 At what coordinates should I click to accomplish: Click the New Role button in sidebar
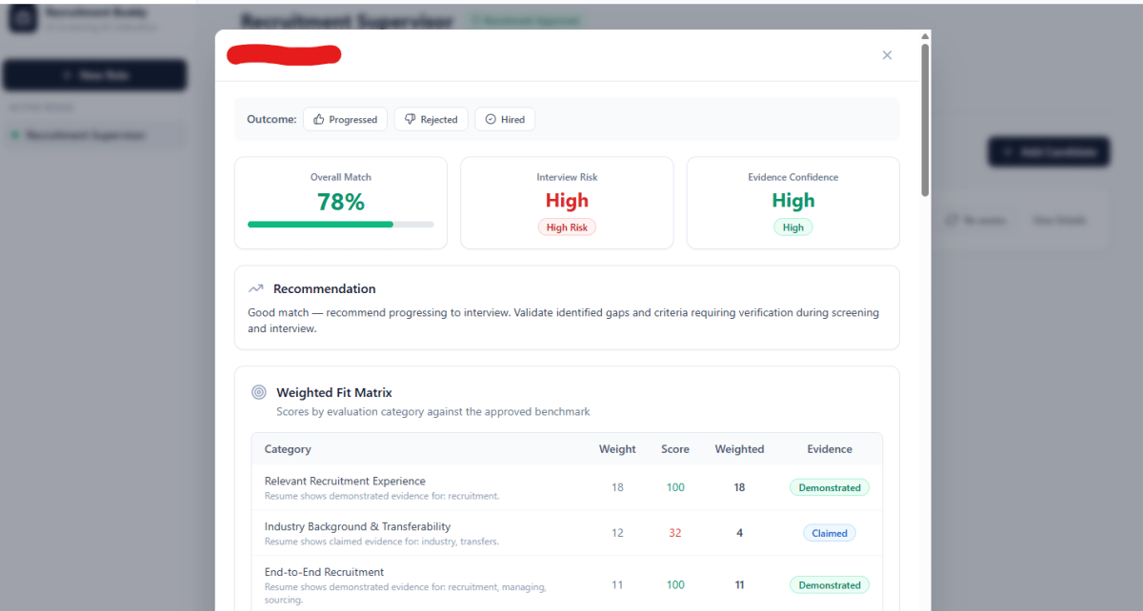click(x=95, y=75)
